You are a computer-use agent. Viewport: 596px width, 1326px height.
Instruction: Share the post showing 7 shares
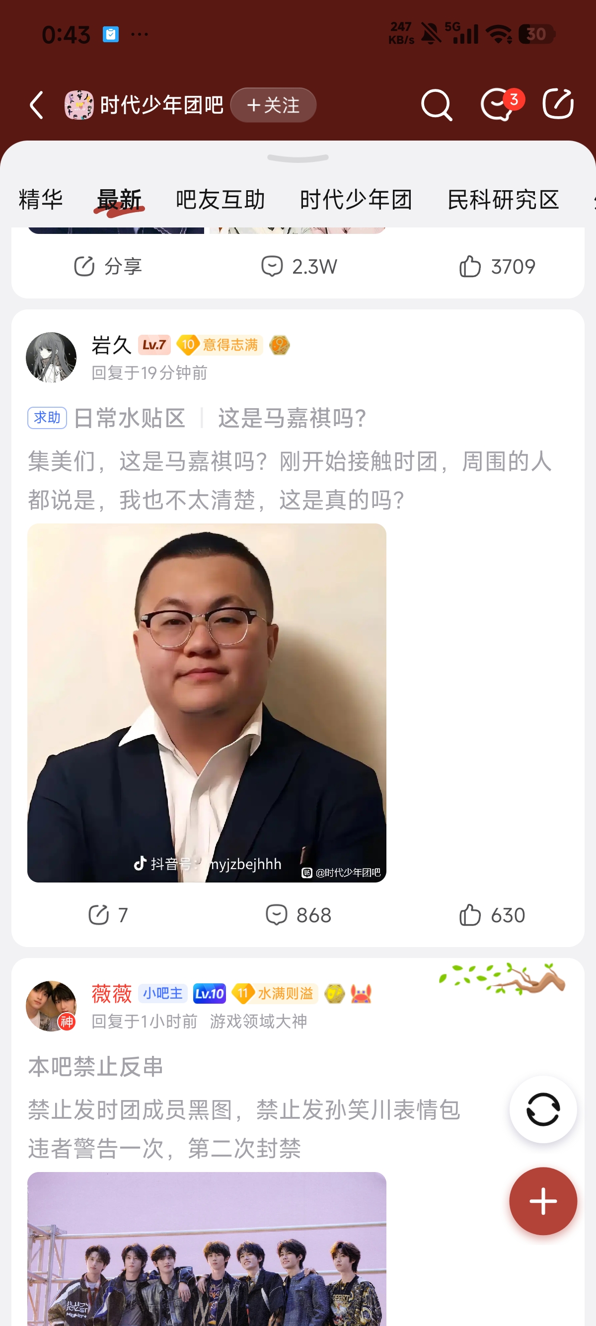[x=108, y=915]
